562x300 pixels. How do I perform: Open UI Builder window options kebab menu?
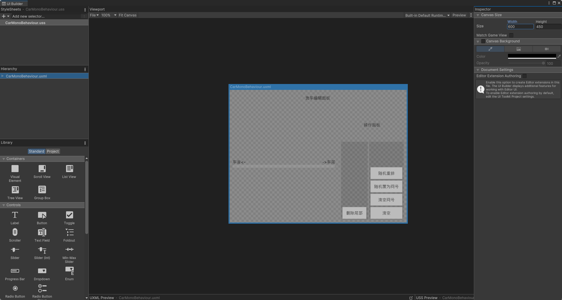(x=549, y=3)
